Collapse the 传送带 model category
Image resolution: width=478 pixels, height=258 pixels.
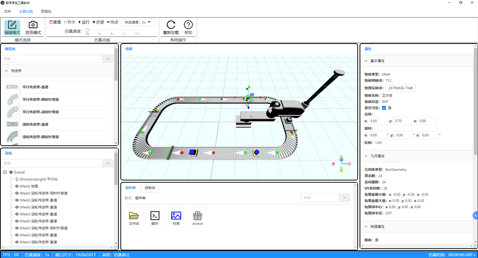point(7,71)
